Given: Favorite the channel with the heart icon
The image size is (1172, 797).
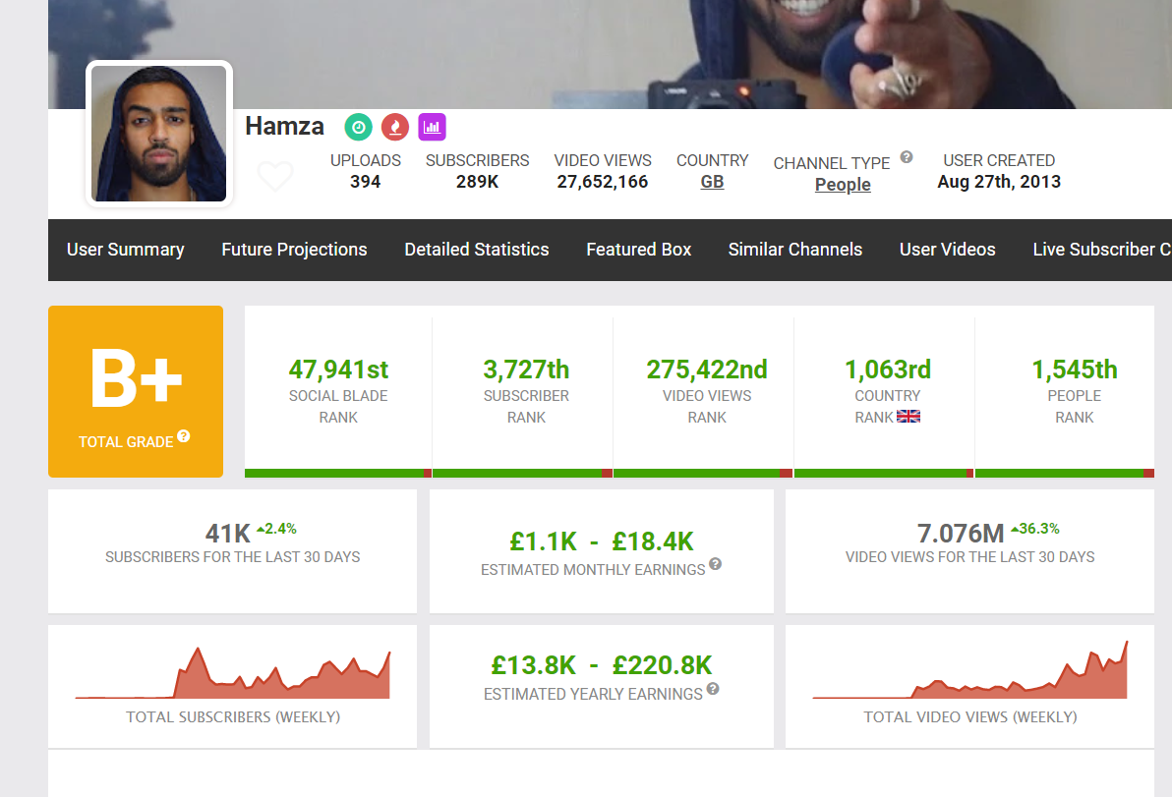Looking at the screenshot, I should [x=275, y=176].
